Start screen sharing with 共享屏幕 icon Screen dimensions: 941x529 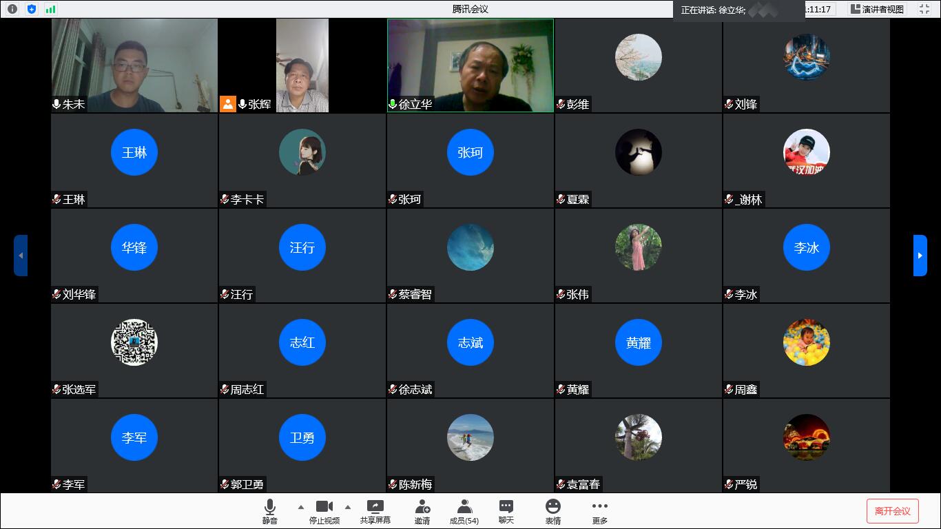pos(375,512)
